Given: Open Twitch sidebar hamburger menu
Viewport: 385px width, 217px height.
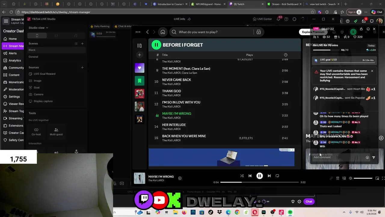Looking at the screenshot, I should pyautogui.click(x=6, y=21).
